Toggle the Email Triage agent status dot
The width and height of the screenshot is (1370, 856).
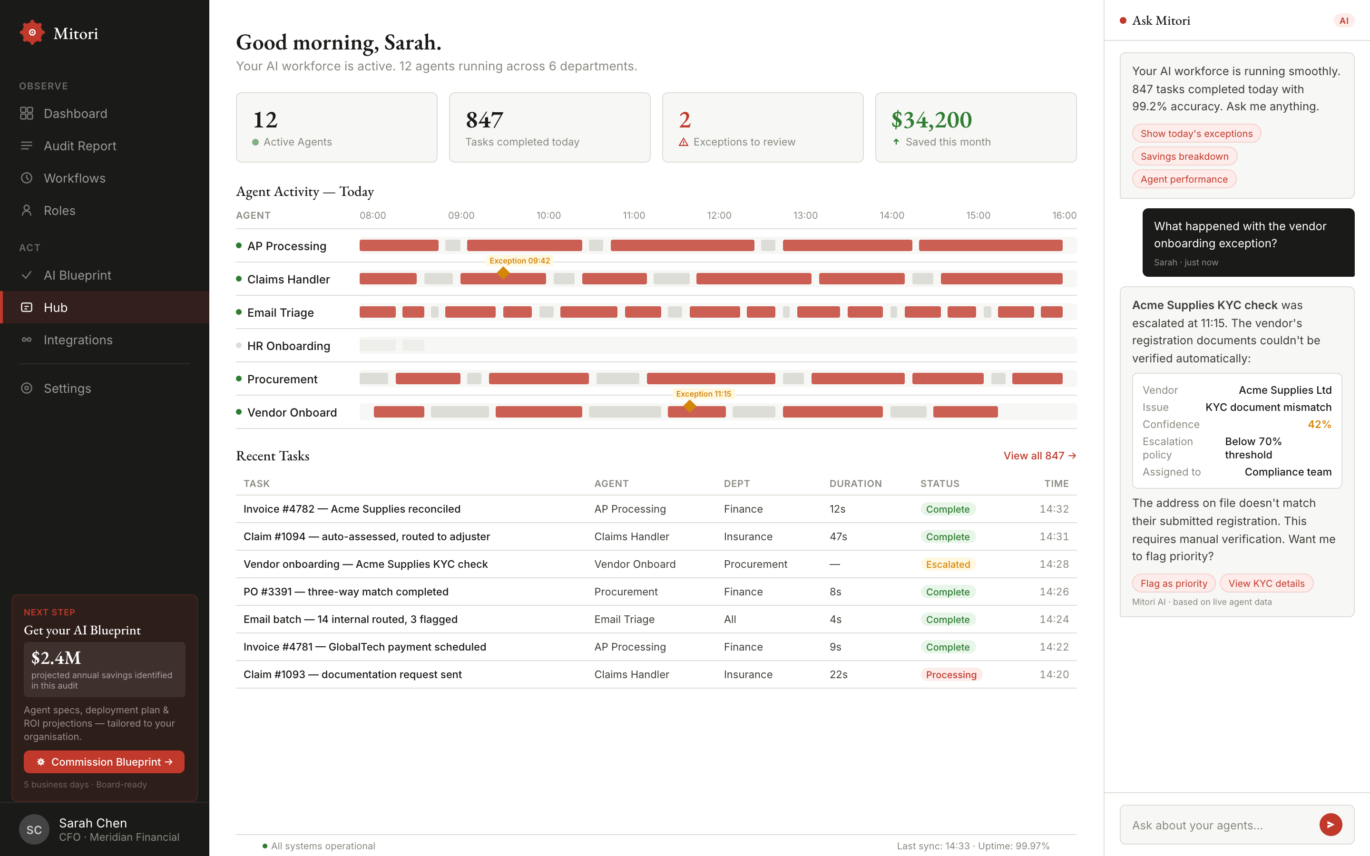238,312
